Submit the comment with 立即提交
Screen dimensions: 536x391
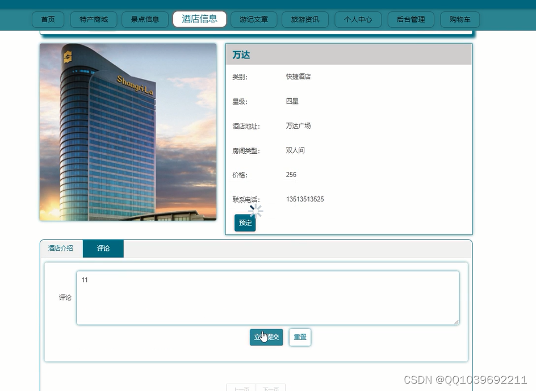[266, 337]
